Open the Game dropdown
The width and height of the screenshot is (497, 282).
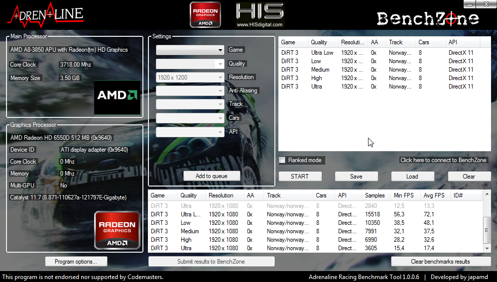(x=190, y=50)
